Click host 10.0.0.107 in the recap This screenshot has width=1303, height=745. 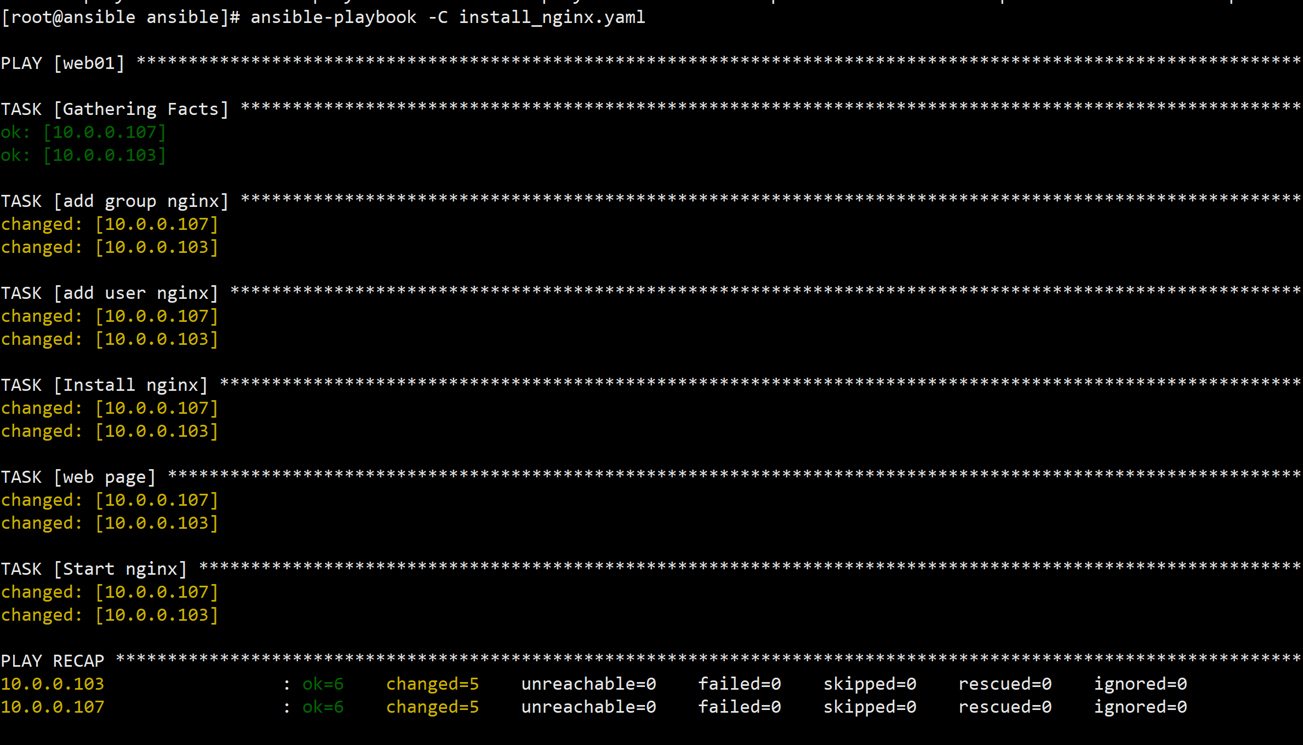(53, 707)
